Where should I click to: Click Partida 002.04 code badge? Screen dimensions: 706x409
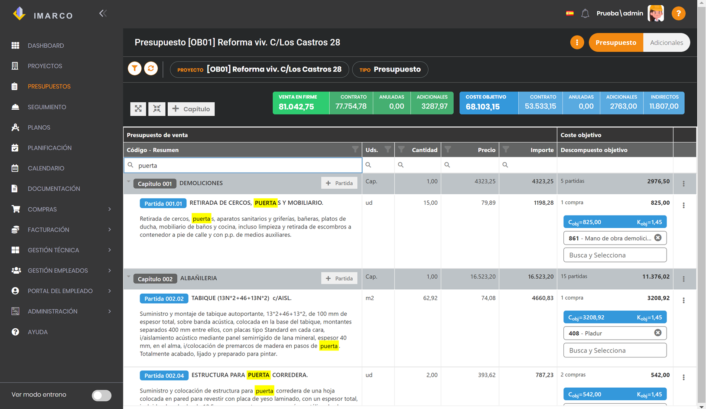164,376
